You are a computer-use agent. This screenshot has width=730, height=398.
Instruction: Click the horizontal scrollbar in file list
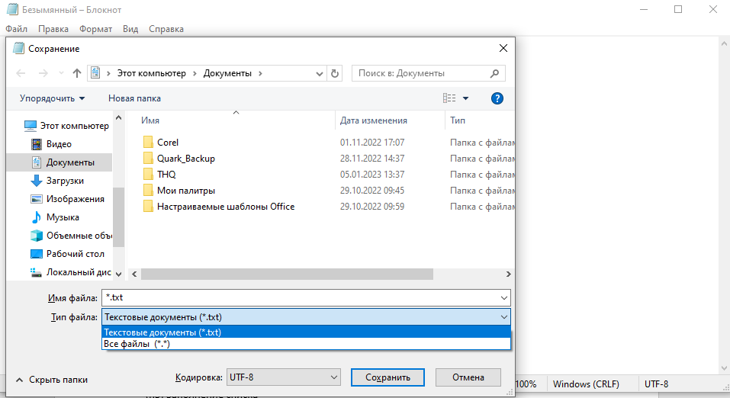pos(287,274)
